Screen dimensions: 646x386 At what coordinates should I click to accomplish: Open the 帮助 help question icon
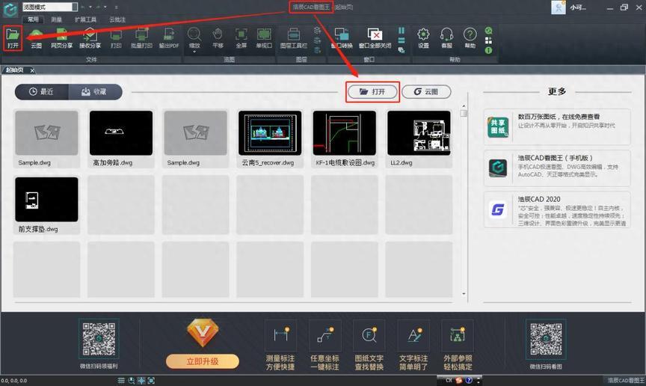470,38
